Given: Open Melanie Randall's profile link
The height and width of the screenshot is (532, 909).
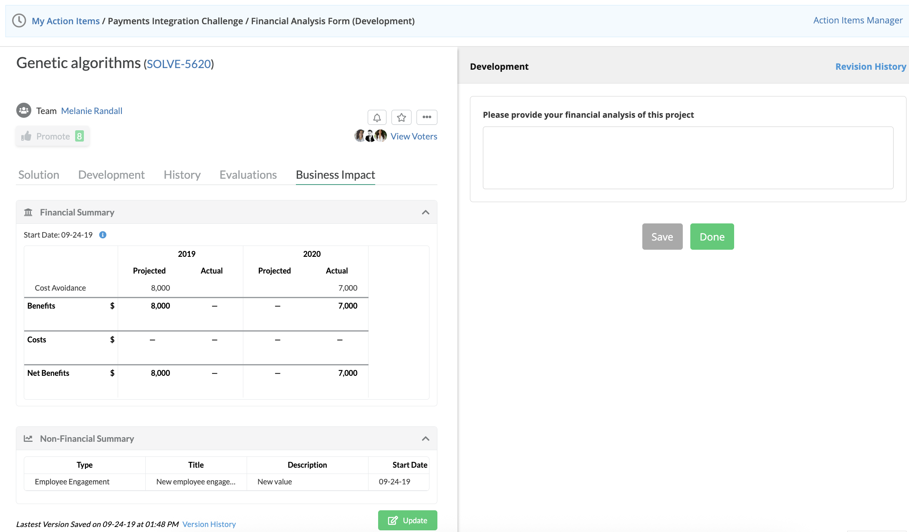Looking at the screenshot, I should 92,111.
